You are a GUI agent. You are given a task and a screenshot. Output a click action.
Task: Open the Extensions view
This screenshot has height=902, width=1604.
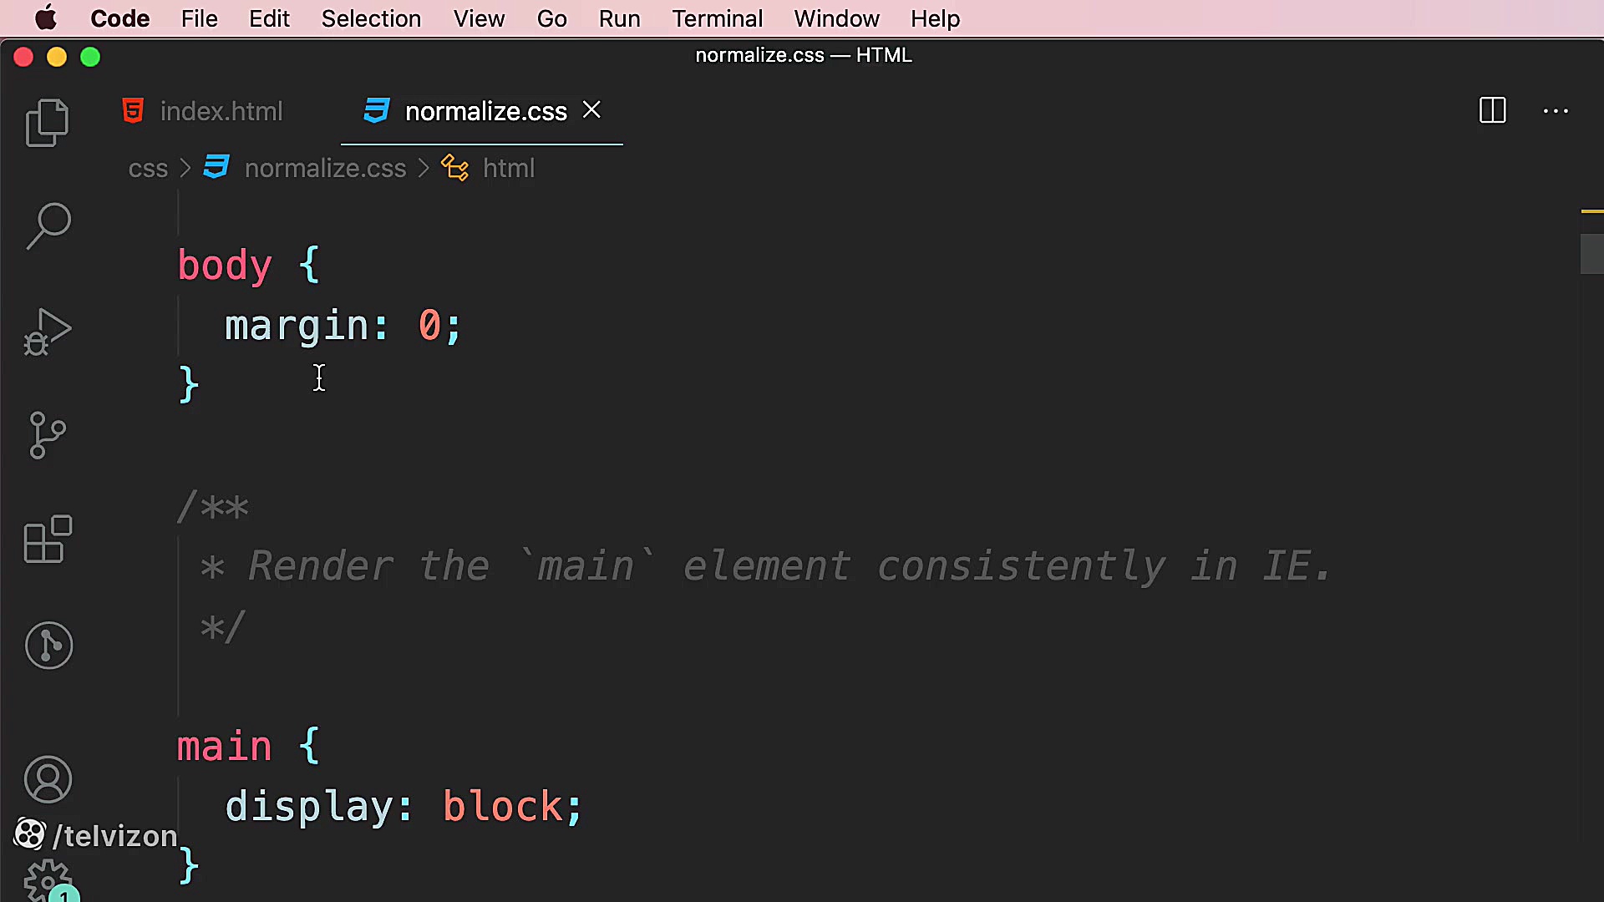(47, 540)
